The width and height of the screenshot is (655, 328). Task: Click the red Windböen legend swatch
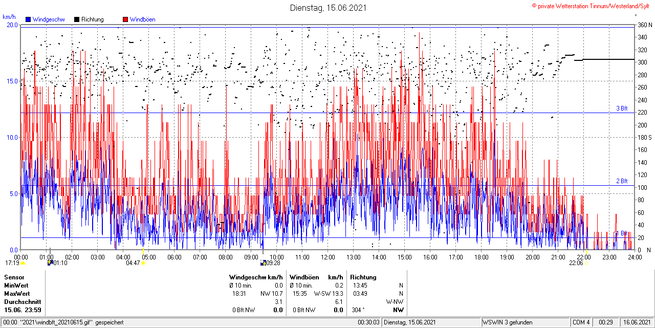click(125, 19)
